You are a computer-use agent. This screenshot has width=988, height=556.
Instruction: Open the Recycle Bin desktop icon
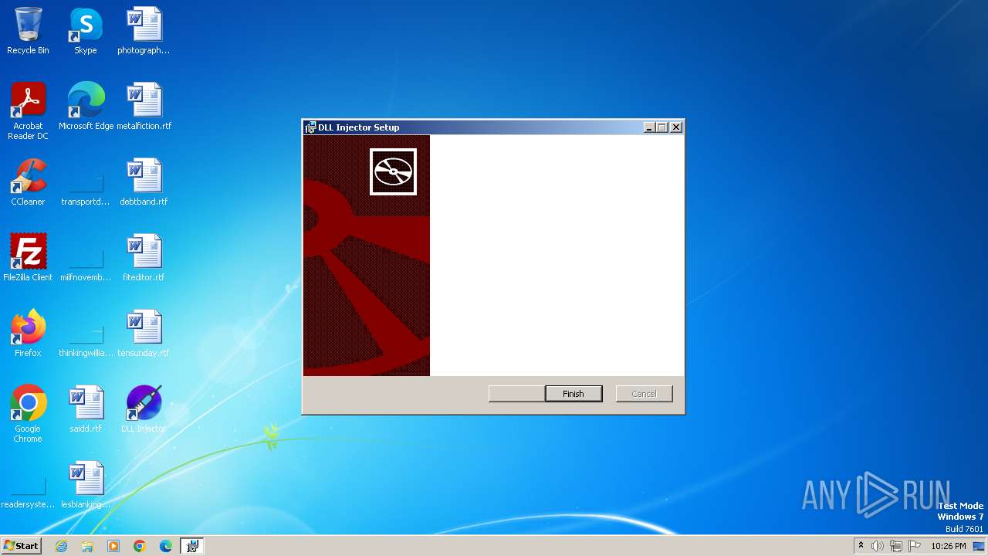[x=28, y=31]
